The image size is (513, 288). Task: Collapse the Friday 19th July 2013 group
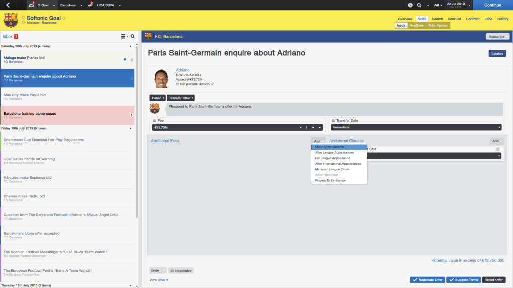(x=130, y=128)
